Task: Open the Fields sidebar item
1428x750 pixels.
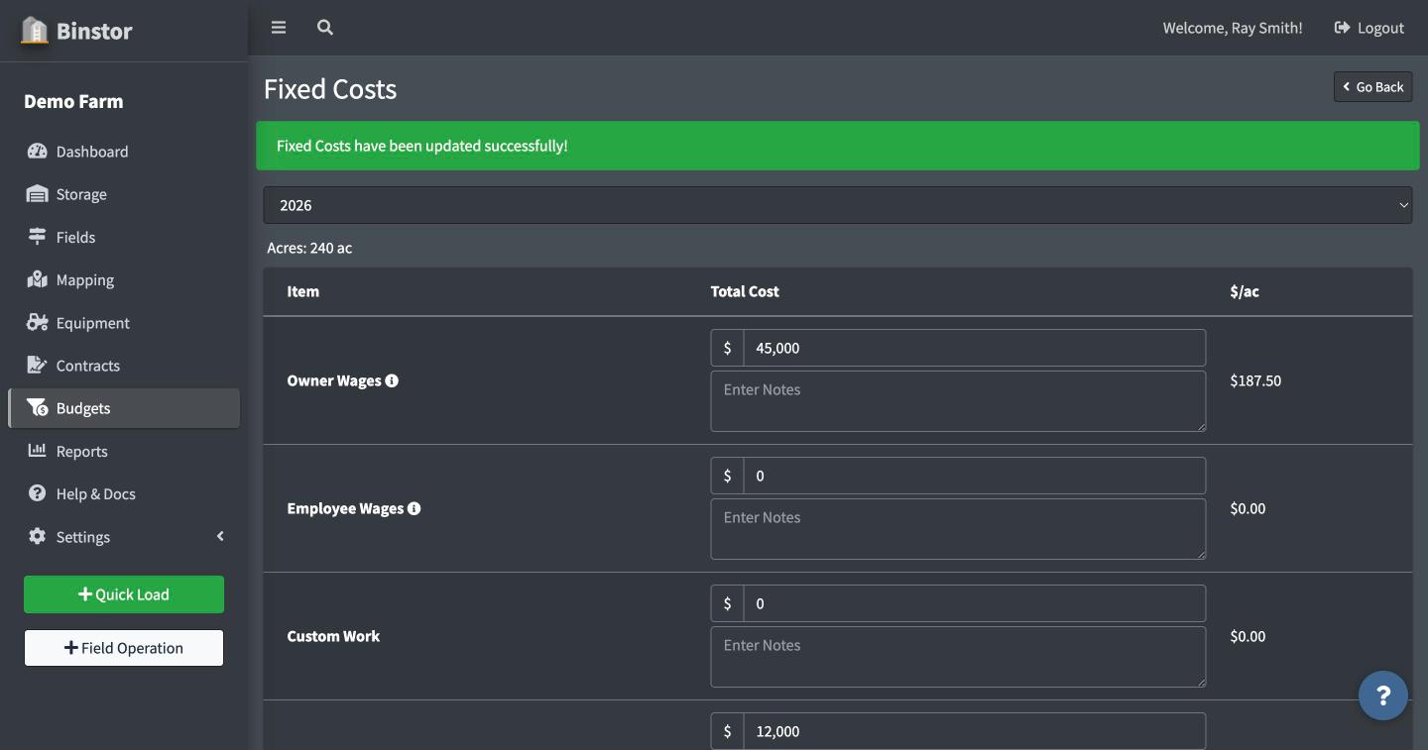Action: tap(124, 237)
